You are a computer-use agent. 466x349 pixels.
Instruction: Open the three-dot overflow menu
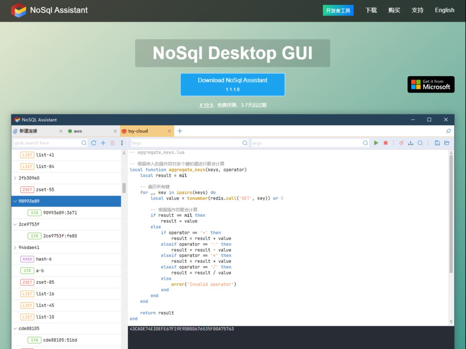pyautogui.click(x=122, y=143)
